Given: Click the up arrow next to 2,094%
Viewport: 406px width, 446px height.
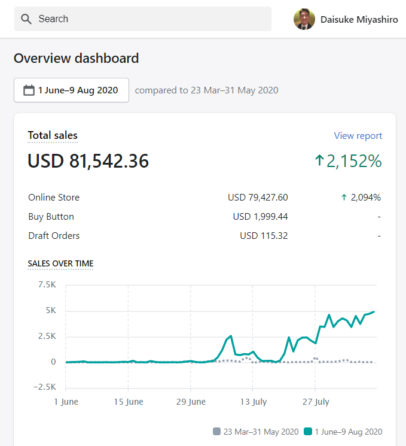Looking at the screenshot, I should (344, 198).
